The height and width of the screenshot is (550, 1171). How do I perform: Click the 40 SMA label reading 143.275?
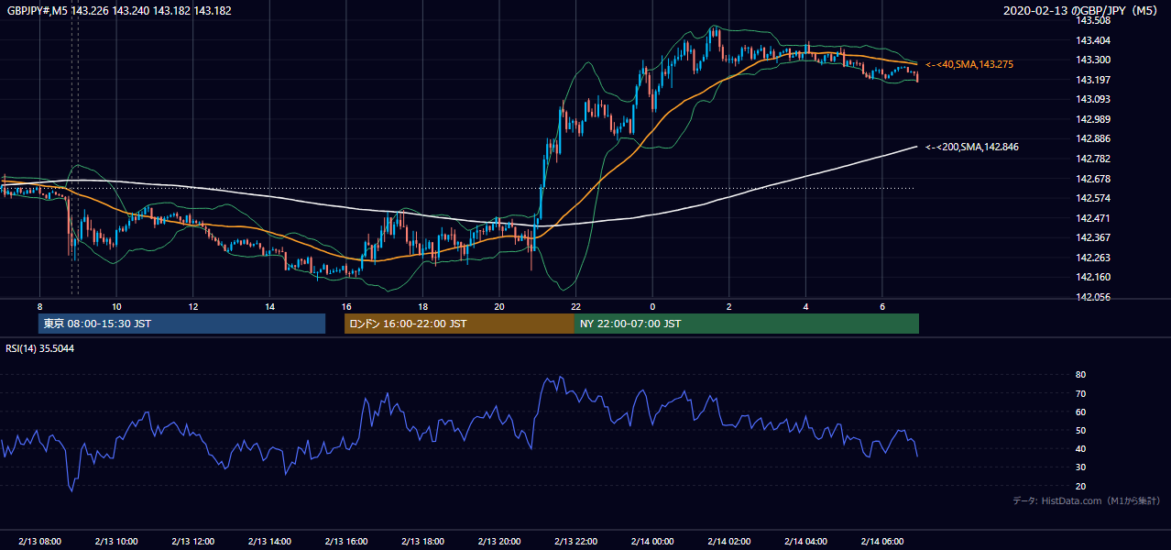coord(969,64)
